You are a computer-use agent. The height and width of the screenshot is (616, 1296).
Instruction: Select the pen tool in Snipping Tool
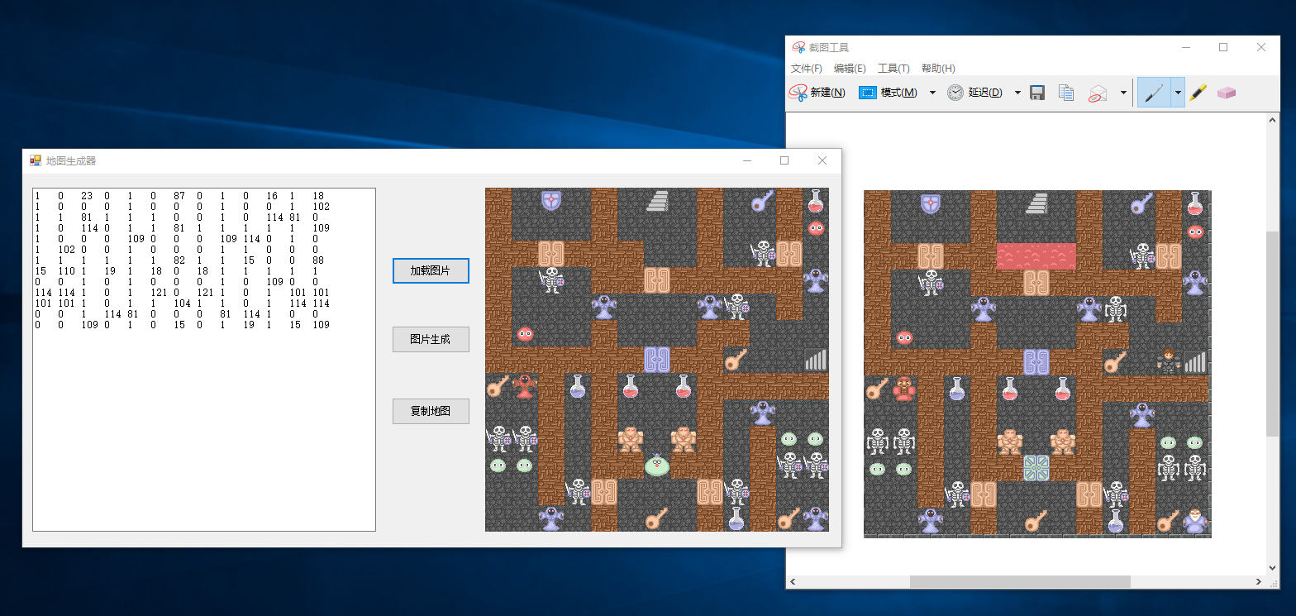coord(1154,93)
